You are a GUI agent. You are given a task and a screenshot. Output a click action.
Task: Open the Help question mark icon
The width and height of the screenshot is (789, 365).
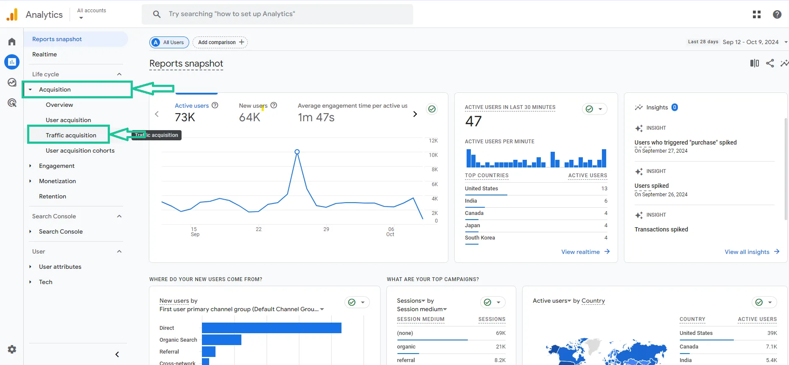point(777,14)
